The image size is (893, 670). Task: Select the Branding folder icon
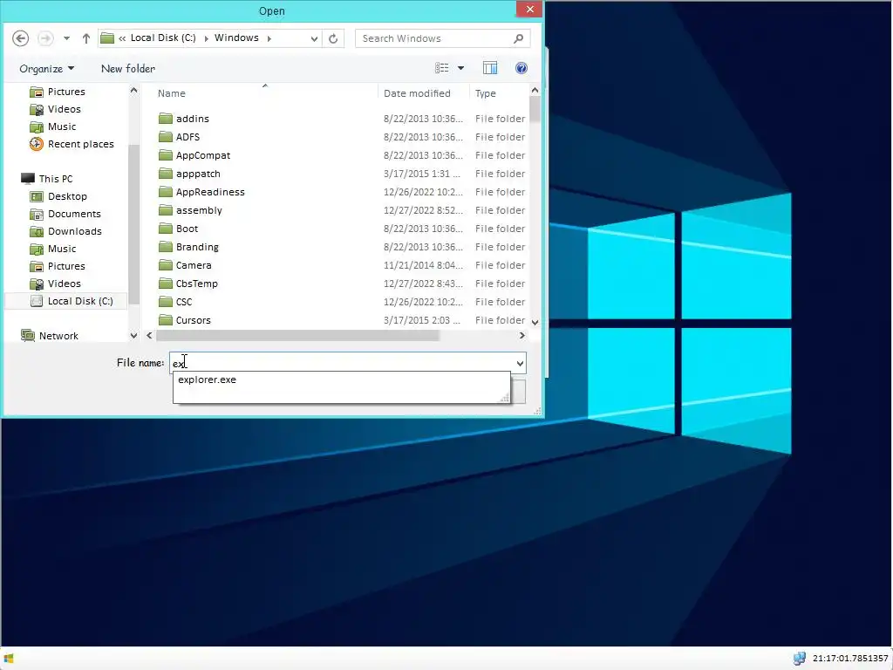pyautogui.click(x=166, y=247)
